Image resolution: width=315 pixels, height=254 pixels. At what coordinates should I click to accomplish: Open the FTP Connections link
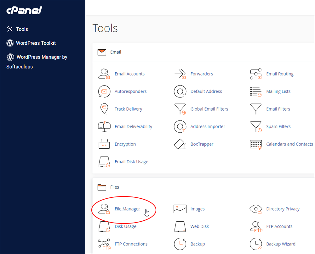click(131, 244)
